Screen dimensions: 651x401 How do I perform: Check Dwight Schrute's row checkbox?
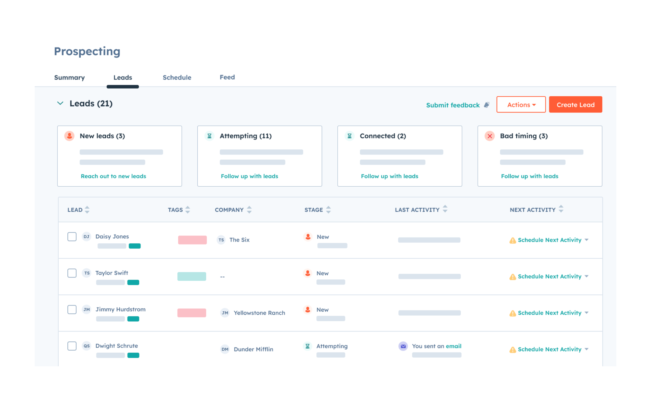pyautogui.click(x=72, y=346)
